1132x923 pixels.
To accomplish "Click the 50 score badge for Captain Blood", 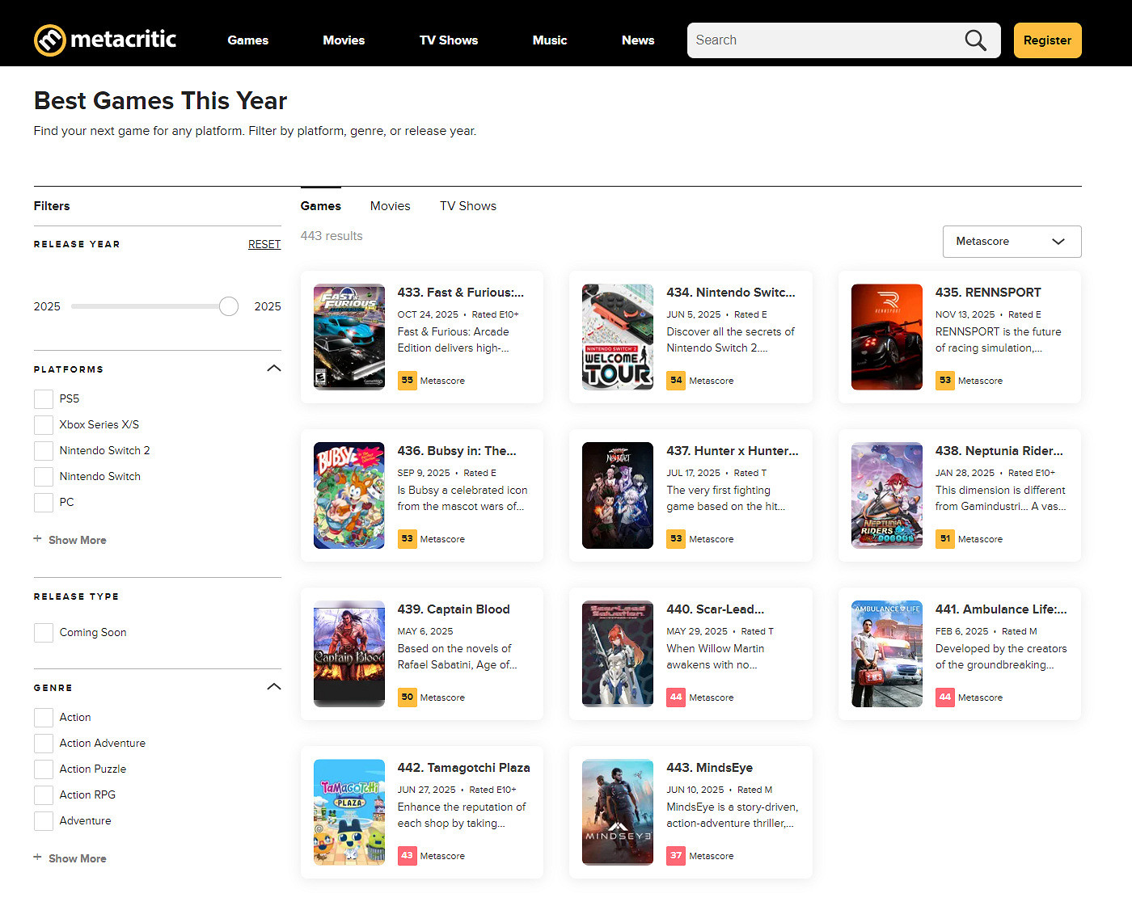I will [x=407, y=698].
